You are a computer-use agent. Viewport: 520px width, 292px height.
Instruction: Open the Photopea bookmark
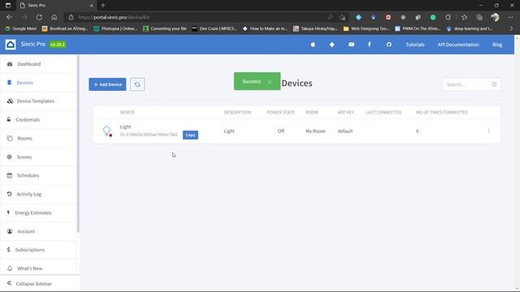tap(115, 29)
